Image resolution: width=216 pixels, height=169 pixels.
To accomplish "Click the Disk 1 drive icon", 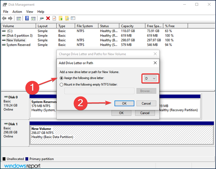I will point(6,123).
